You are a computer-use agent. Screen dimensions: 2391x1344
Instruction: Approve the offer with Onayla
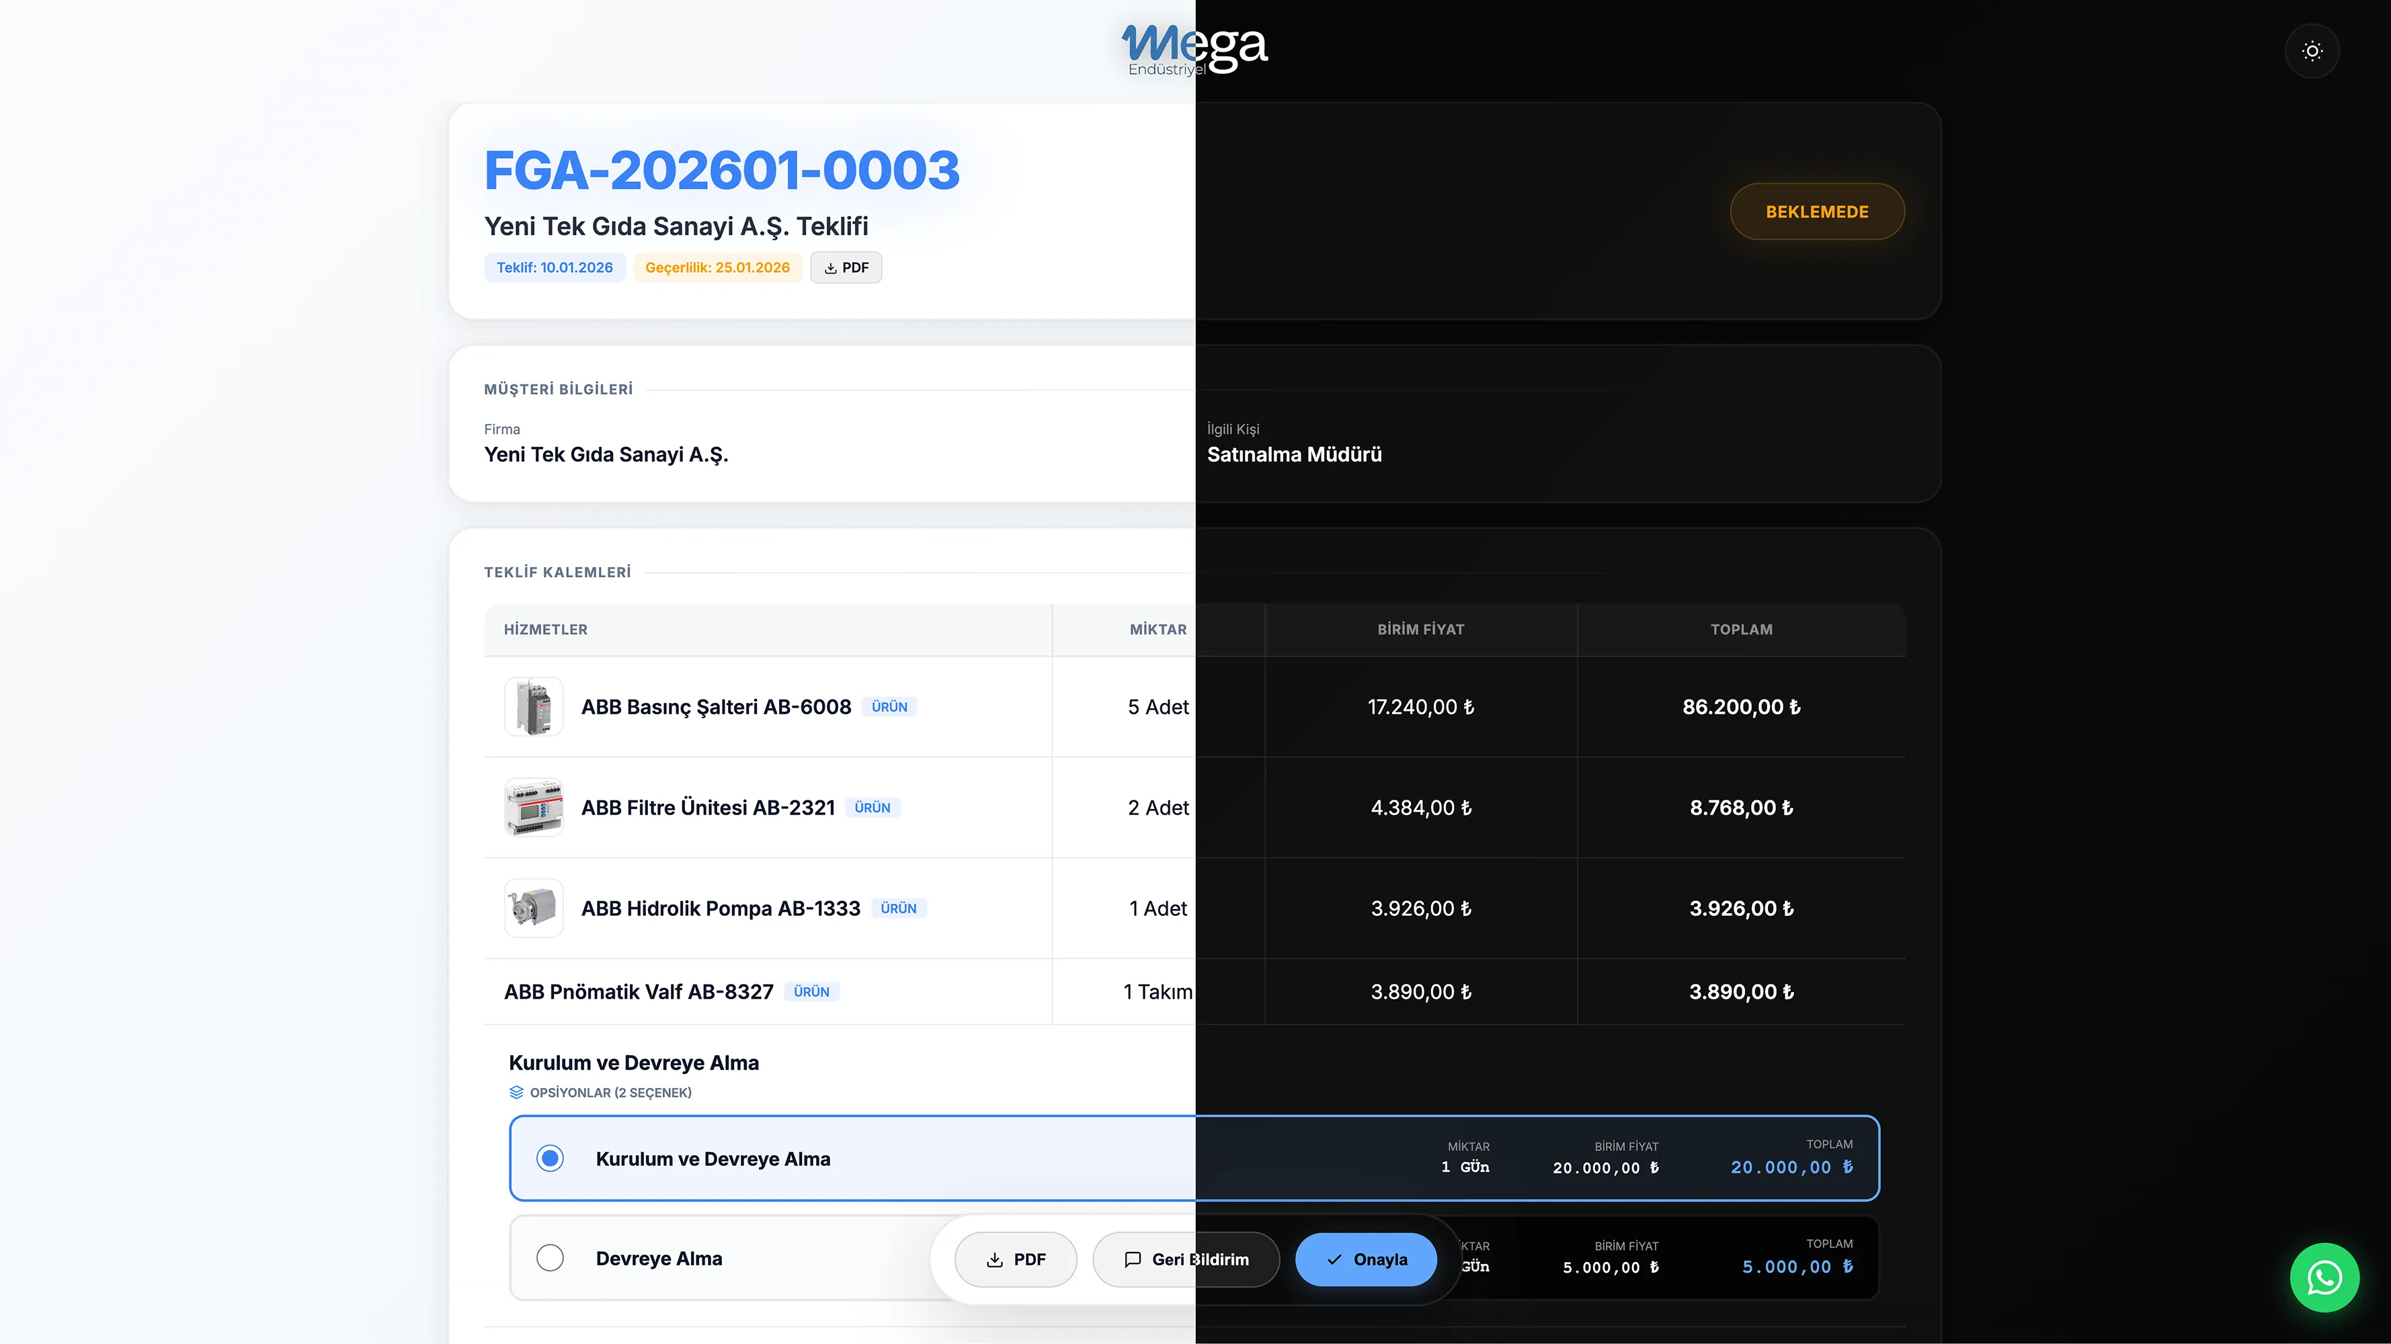1367,1259
